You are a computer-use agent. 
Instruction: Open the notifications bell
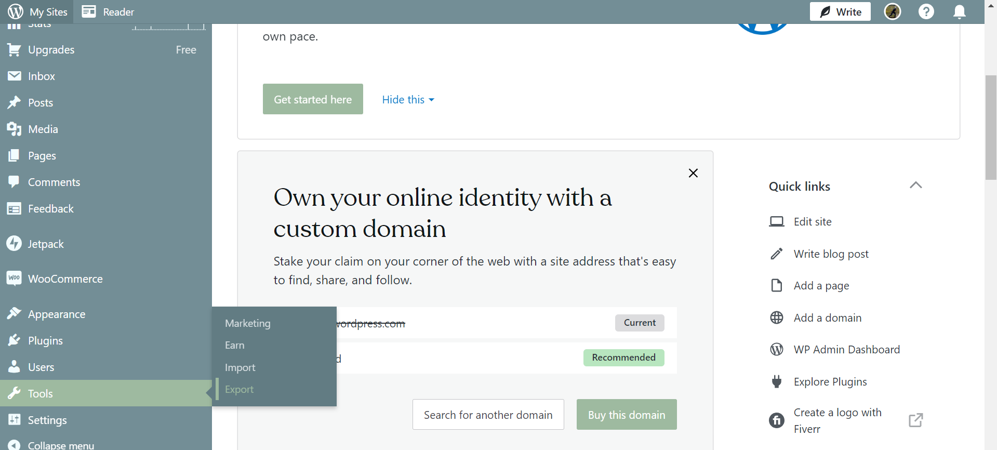960,11
